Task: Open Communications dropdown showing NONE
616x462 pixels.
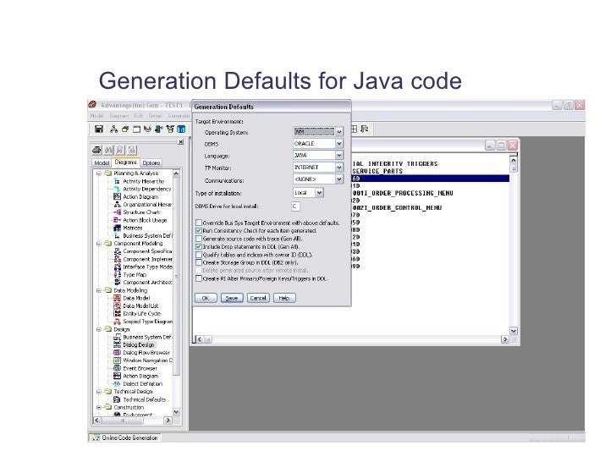Action: click(x=339, y=179)
